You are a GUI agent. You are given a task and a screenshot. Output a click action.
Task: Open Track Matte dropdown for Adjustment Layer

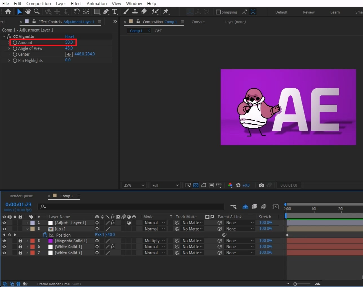pyautogui.click(x=192, y=223)
